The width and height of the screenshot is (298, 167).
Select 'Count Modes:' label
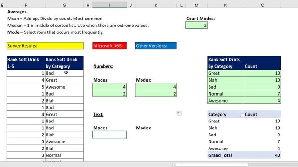[x=200, y=19]
